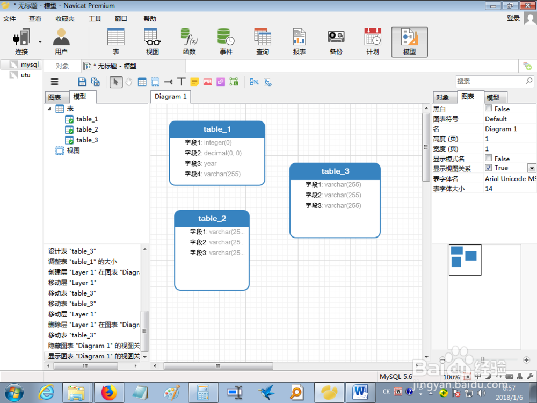Click the diagram horizontal scrollbar
Viewport: 537px width, 403px height.
218,366
